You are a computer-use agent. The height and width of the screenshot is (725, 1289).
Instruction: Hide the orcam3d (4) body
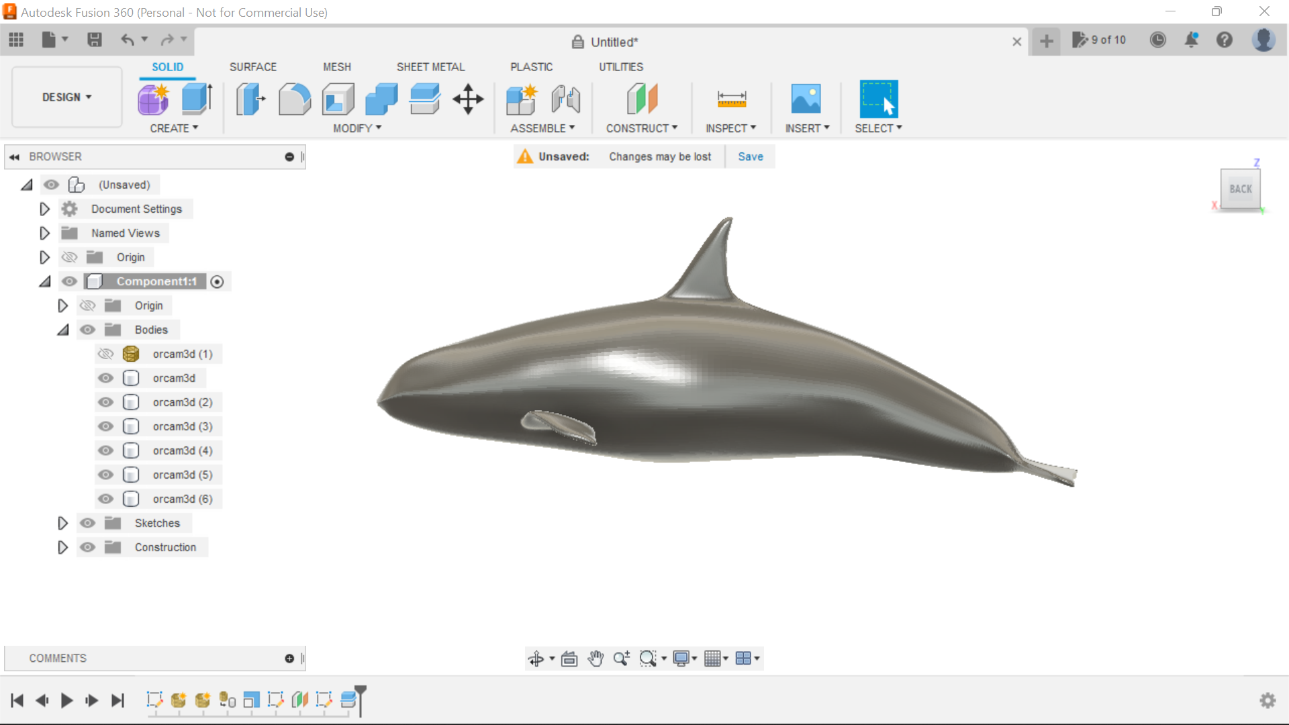pyautogui.click(x=105, y=450)
